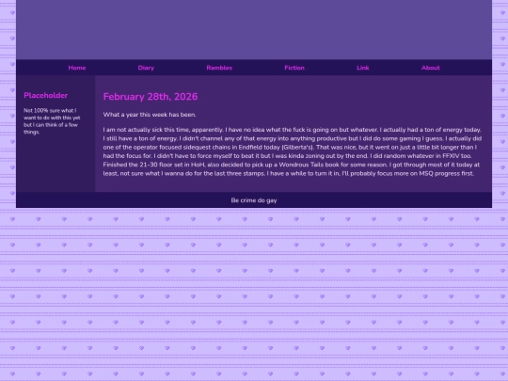Open the Rambles nav link

pyautogui.click(x=219, y=68)
